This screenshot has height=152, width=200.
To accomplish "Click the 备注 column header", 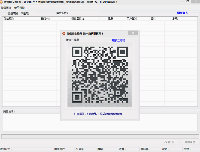I will point(153,19).
